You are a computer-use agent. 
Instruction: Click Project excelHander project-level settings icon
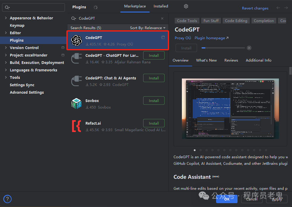click(x=63, y=55)
